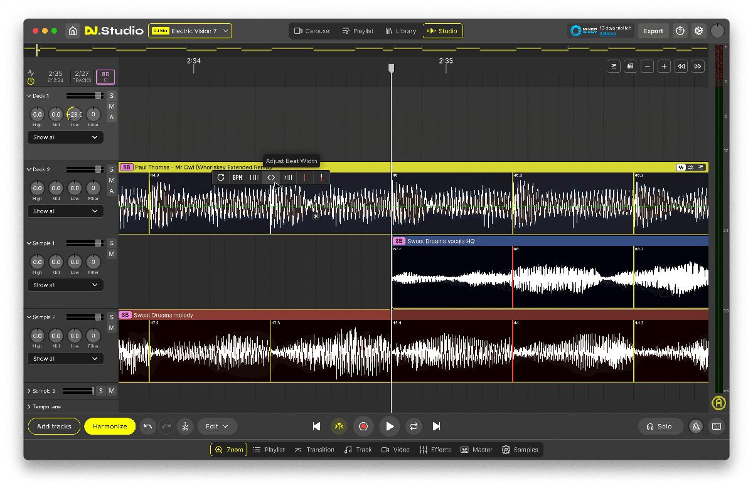Screen dimensions: 753x488
Task: Toggle the A button on Deck 1
Action: click(x=111, y=117)
